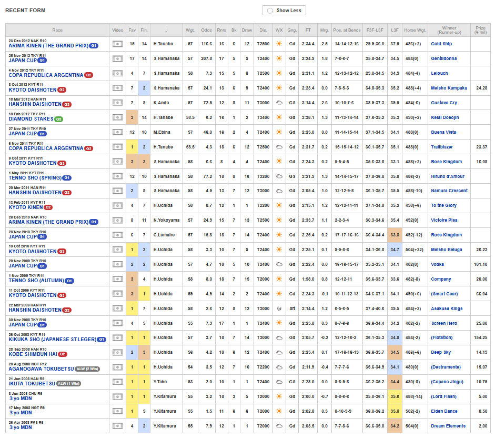Play video for 17 May 2008 3yo MDN
The height and width of the screenshot is (438, 495).
tap(117, 411)
